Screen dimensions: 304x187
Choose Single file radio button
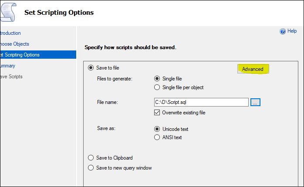[x=157, y=79]
